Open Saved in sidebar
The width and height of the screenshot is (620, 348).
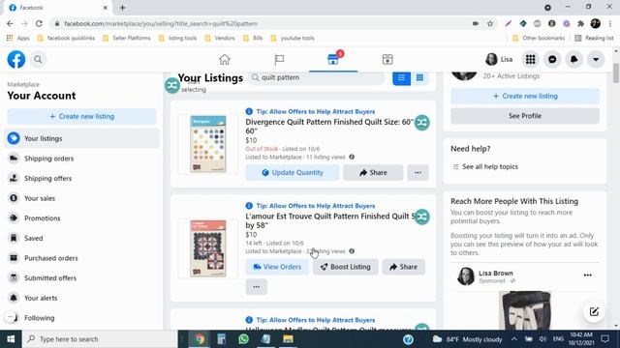pos(81,238)
